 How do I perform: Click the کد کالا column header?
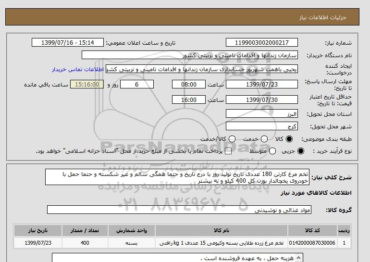(x=312, y=231)
